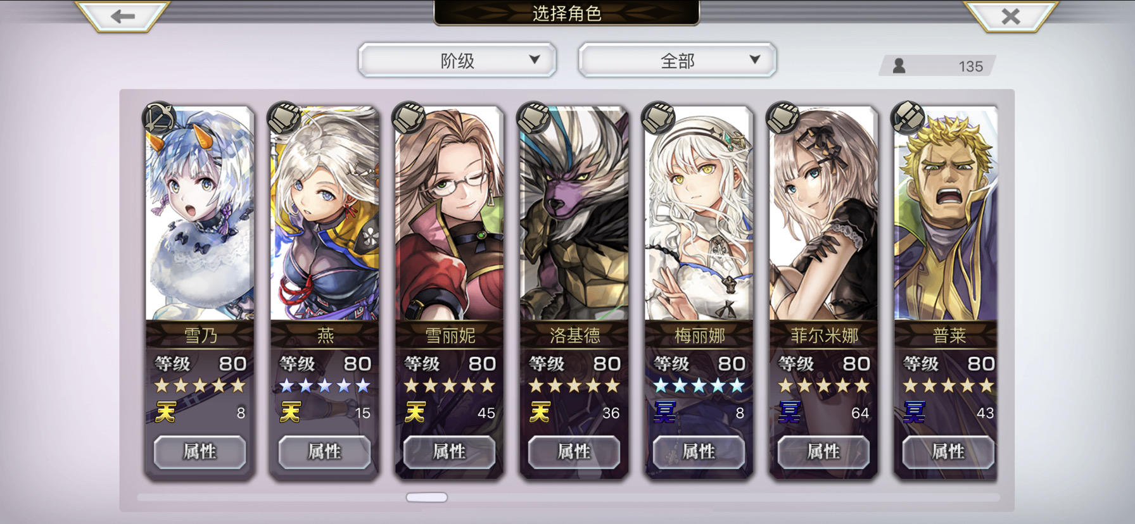Open the 阶级 sort dropdown
The width and height of the screenshot is (1135, 524).
pyautogui.click(x=457, y=60)
